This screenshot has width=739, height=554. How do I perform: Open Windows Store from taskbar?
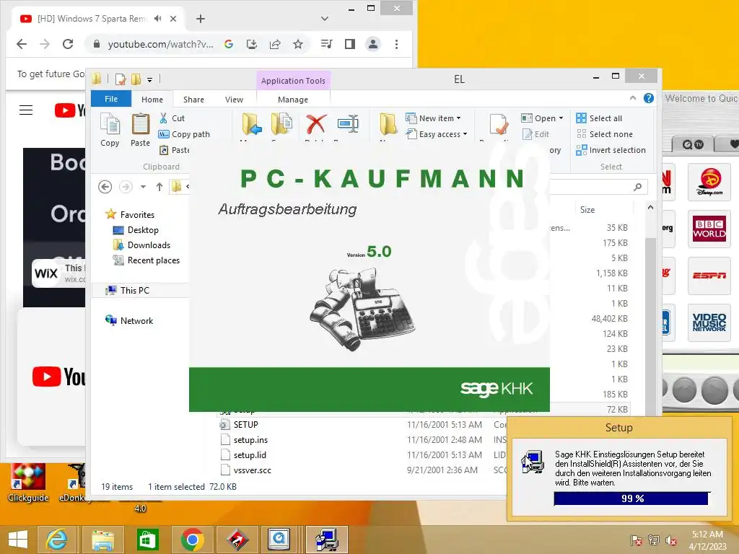[x=147, y=540]
